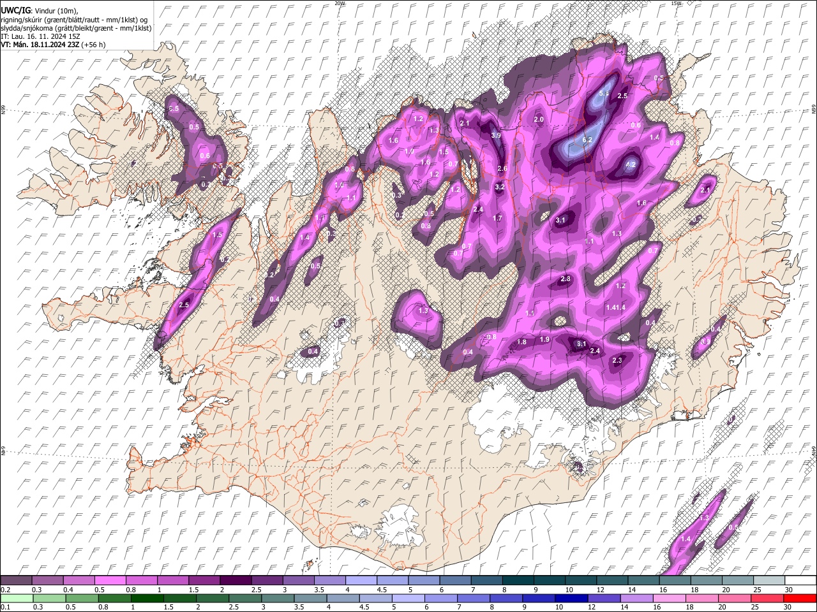Screen dimensions: 817x612
Task: Click the bright red bottom-row swatch after 30
Action: (800, 598)
